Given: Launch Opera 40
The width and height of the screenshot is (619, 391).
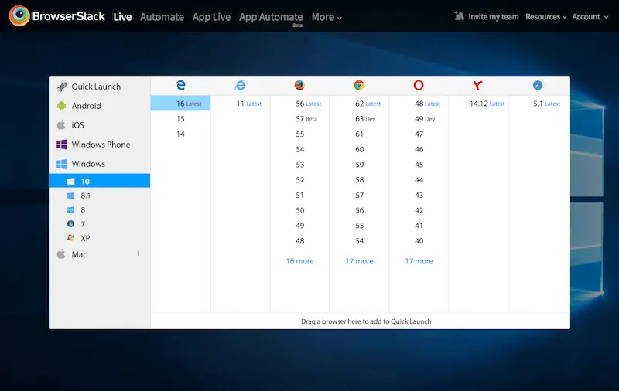Looking at the screenshot, I should [419, 241].
